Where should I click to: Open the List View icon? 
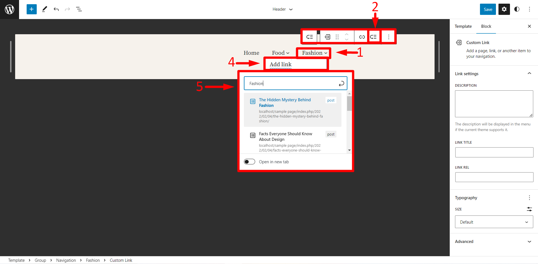pos(79,9)
